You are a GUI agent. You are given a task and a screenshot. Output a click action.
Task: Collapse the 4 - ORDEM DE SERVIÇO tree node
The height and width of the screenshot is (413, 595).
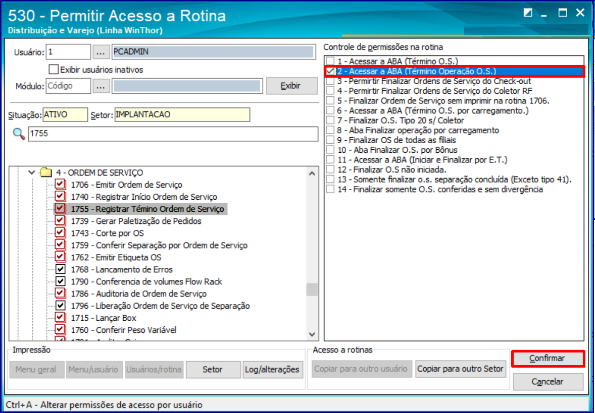tap(32, 172)
